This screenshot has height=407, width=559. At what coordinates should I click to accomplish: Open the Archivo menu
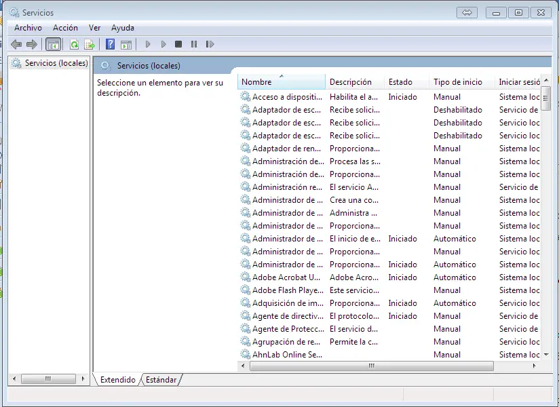[x=28, y=28]
